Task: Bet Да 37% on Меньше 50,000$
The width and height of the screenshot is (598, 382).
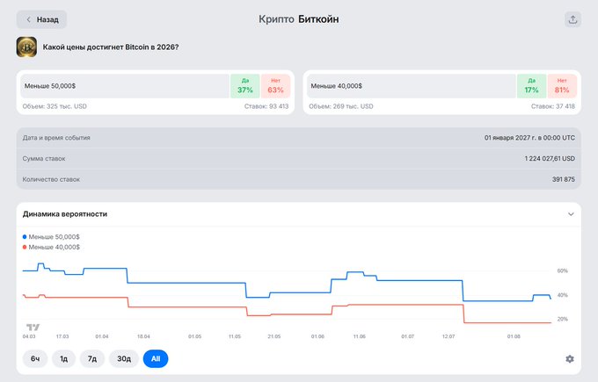Action: click(244, 86)
